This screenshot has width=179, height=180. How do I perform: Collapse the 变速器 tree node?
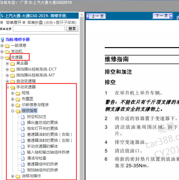click(x=2, y=58)
